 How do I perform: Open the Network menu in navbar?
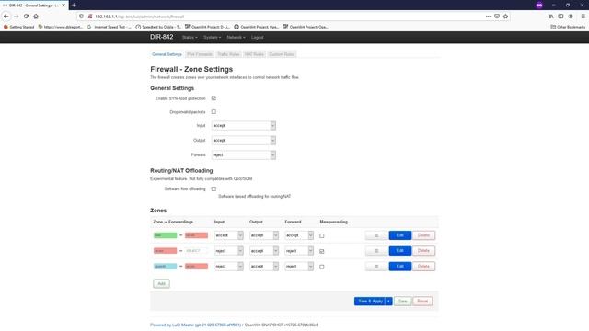(236, 37)
